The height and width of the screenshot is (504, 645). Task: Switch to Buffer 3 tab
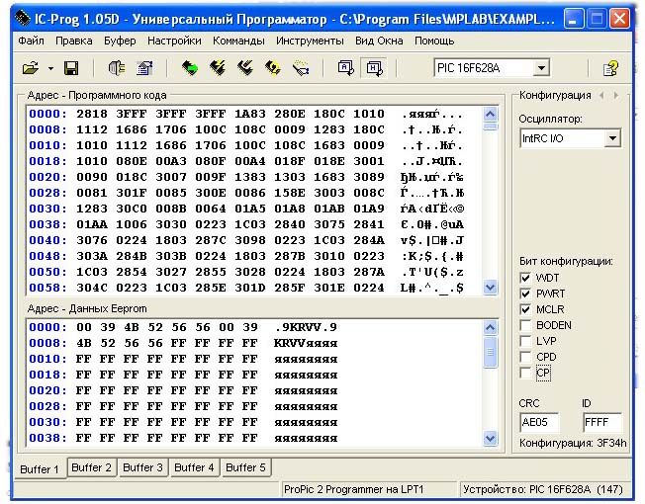(x=144, y=467)
